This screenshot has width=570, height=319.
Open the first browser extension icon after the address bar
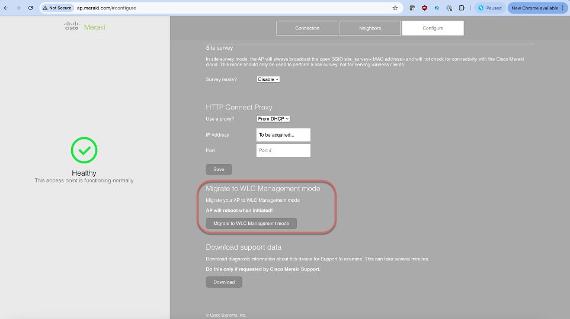click(x=412, y=8)
